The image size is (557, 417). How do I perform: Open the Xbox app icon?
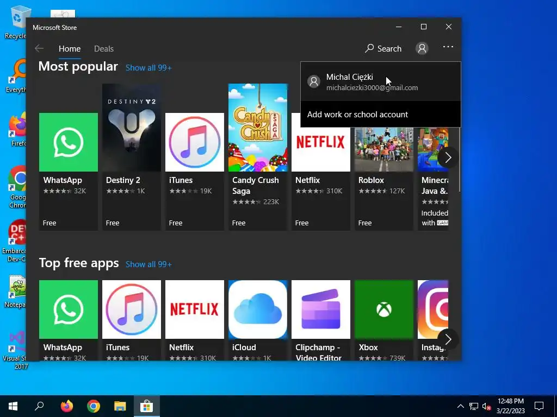coord(383,309)
